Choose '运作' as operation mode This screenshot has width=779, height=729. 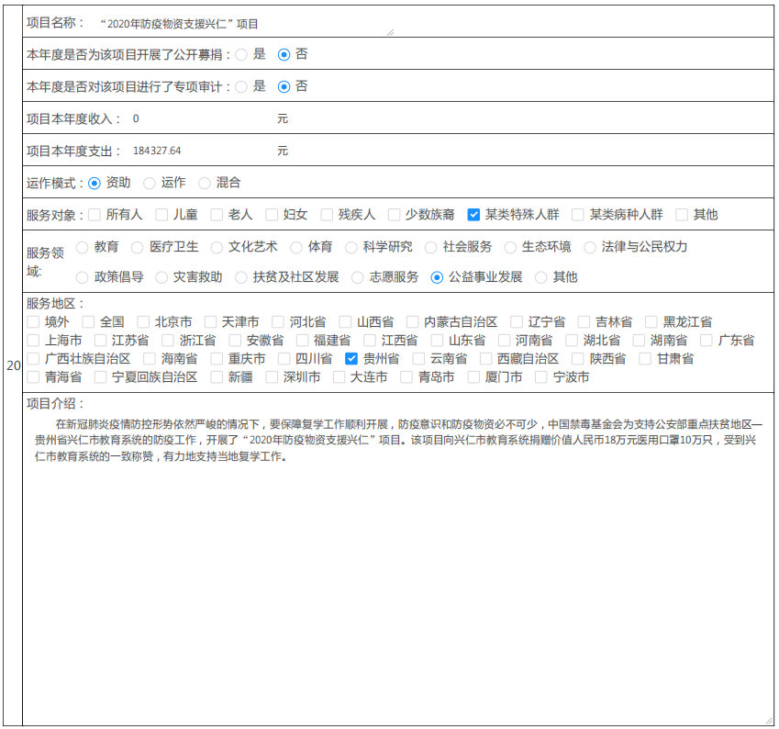coord(150,184)
